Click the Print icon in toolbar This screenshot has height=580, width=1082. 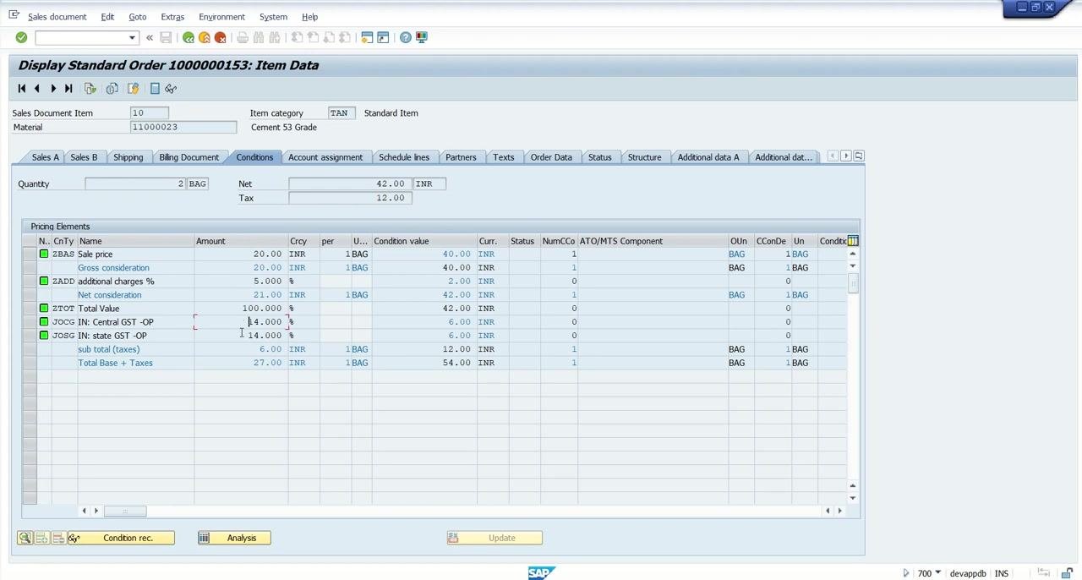pyautogui.click(x=243, y=37)
